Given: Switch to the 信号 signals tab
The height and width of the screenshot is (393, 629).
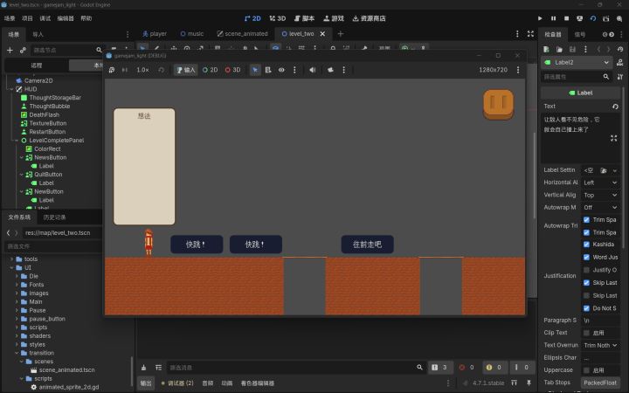Looking at the screenshot, I should point(580,34).
